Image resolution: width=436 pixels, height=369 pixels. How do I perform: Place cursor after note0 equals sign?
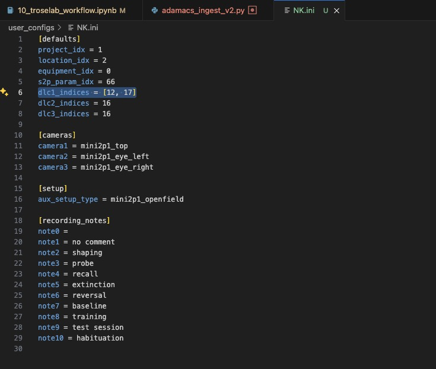(x=69, y=231)
